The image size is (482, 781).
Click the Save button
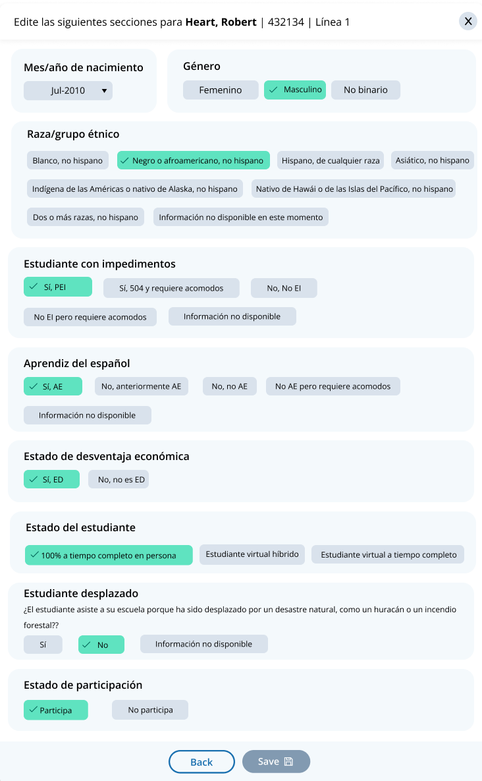click(x=276, y=761)
